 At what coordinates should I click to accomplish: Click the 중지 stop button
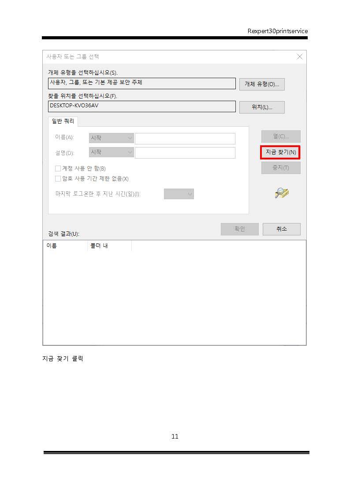coord(280,168)
